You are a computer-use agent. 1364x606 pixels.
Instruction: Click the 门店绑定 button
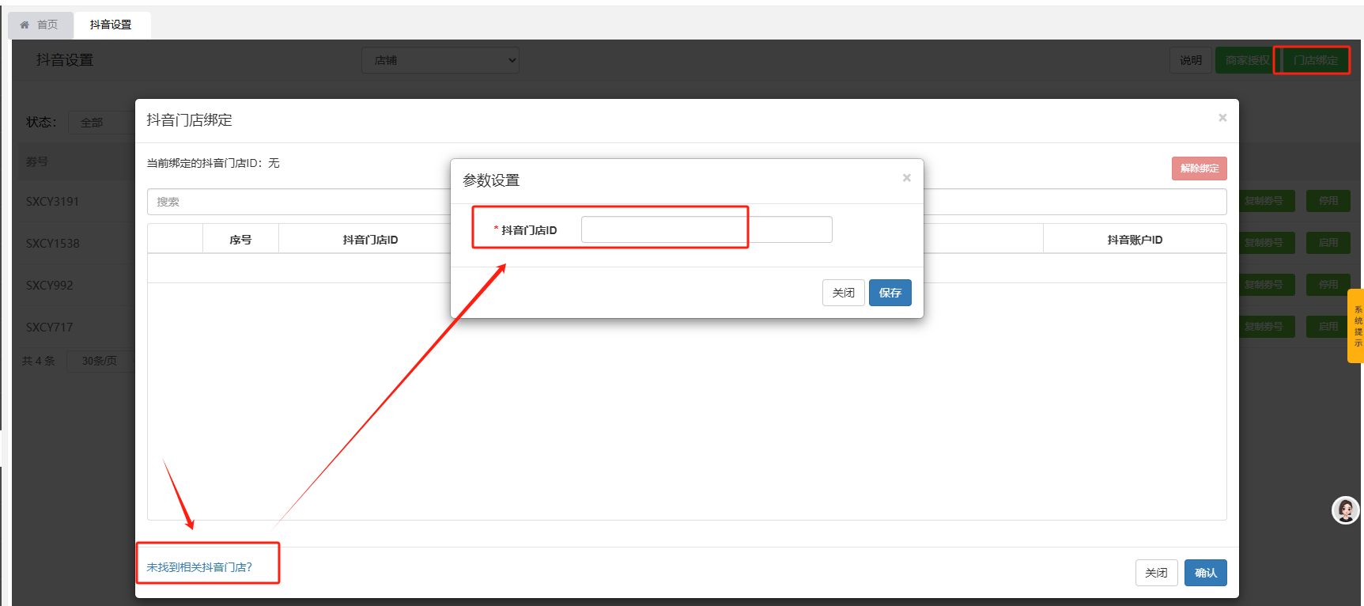pos(1314,60)
